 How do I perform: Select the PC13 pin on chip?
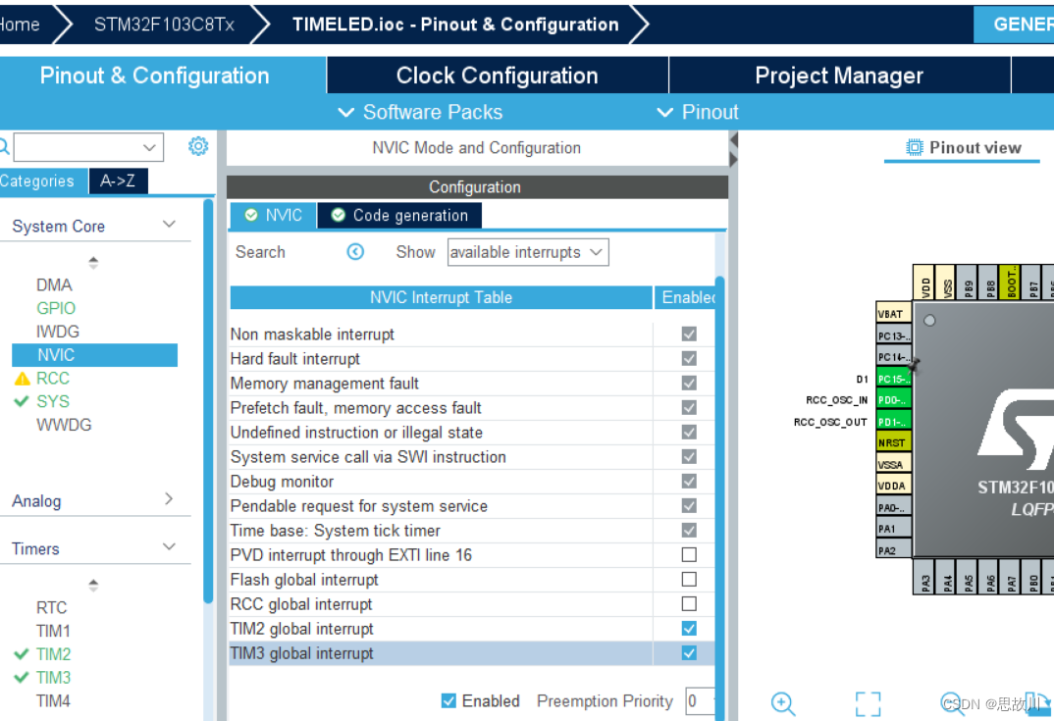coord(893,335)
